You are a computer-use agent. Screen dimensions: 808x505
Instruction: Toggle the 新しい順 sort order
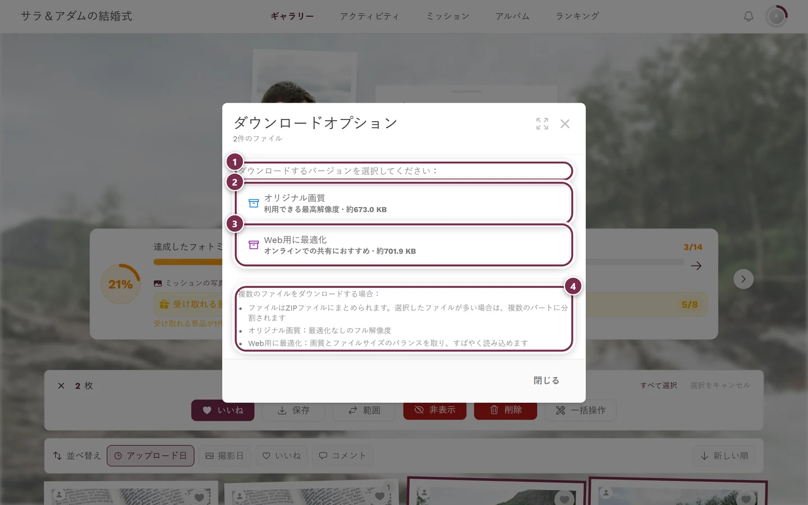click(x=724, y=456)
